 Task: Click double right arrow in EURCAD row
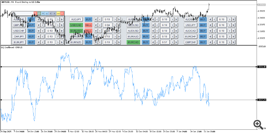tap(176, 42)
